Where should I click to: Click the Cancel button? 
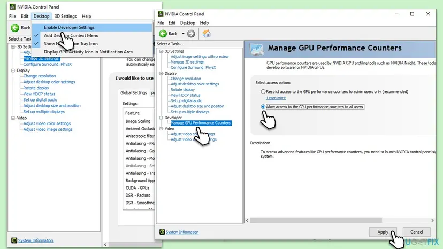point(417,232)
